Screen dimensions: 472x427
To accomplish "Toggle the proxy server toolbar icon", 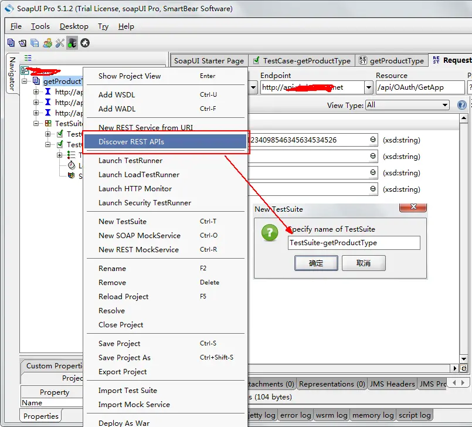I will pos(72,43).
